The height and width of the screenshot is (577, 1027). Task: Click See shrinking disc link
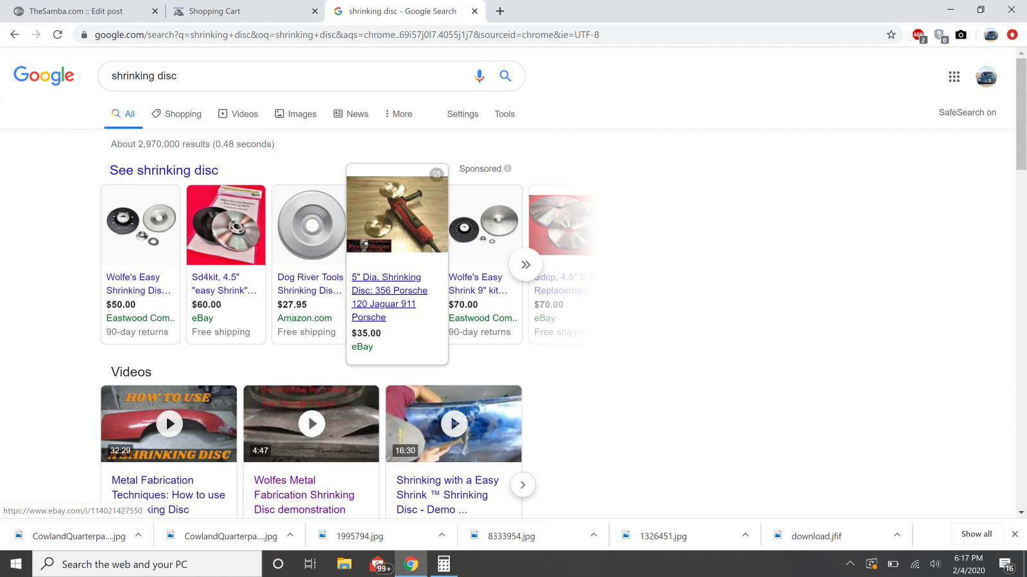pos(164,170)
